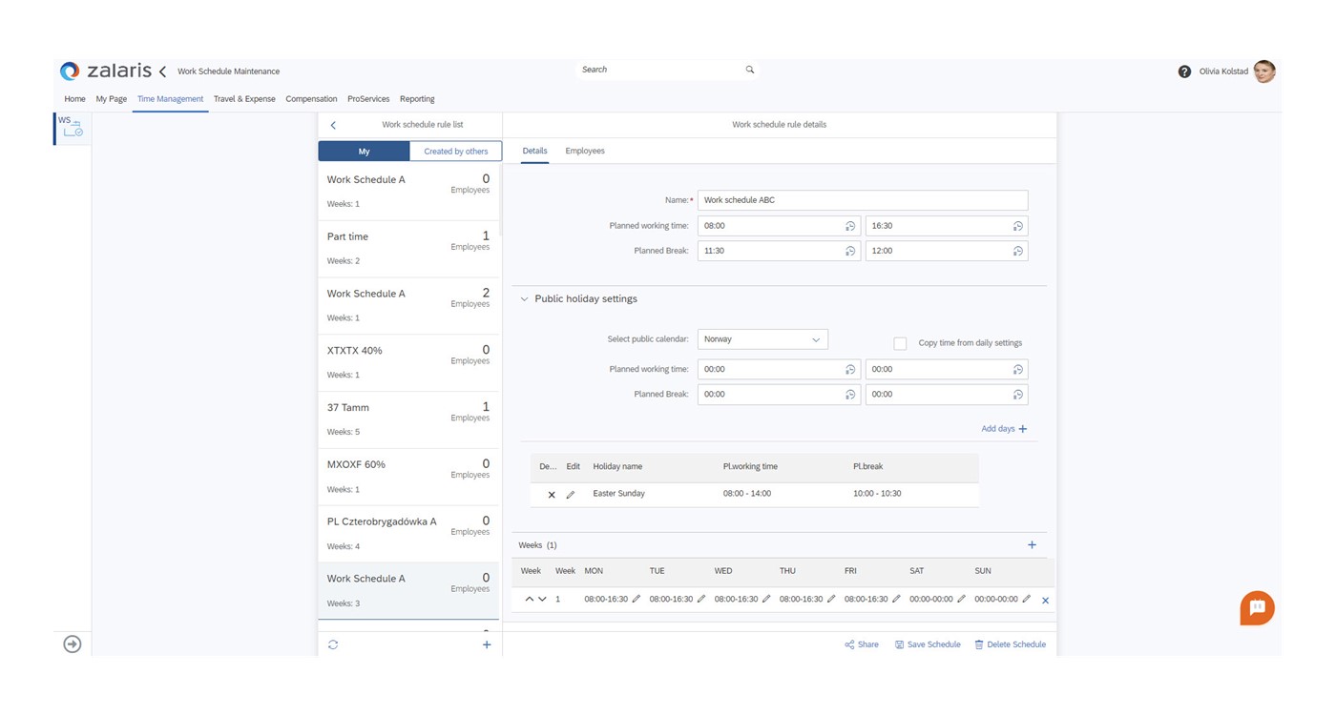Click the Save Schedule button

tap(928, 645)
